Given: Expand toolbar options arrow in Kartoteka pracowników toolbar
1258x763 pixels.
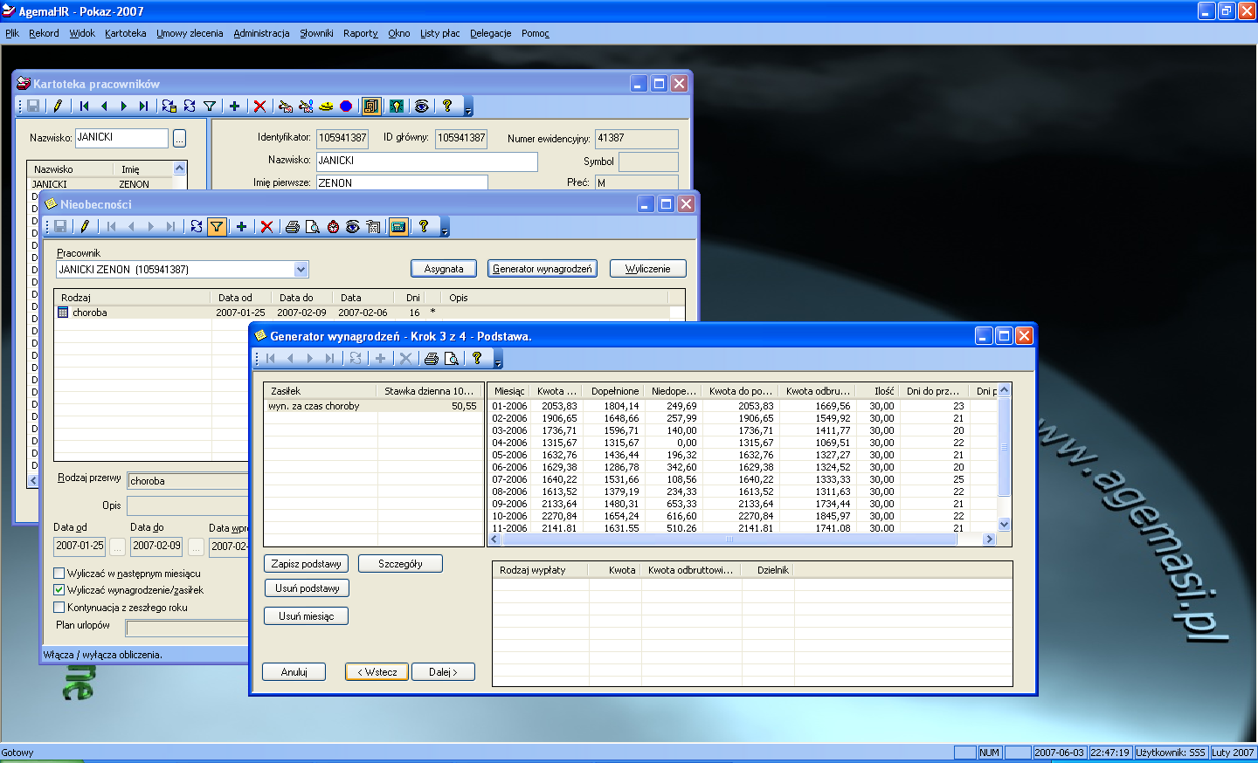Looking at the screenshot, I should click(468, 107).
